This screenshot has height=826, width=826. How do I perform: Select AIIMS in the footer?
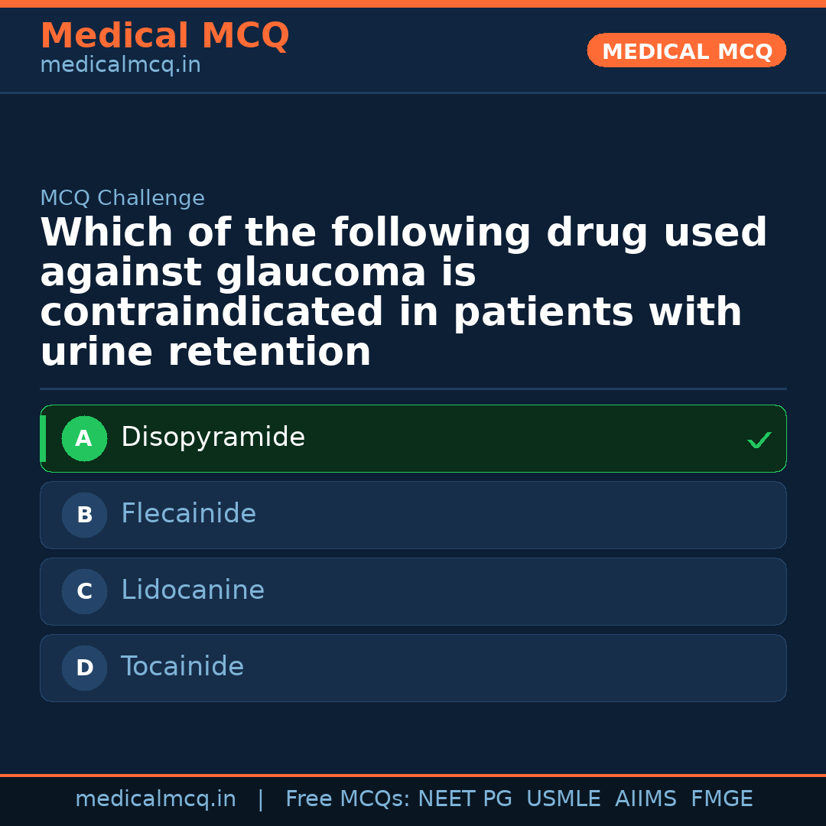tap(646, 799)
